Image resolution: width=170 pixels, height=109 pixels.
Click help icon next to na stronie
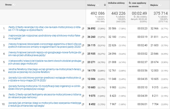click(x=141, y=6)
